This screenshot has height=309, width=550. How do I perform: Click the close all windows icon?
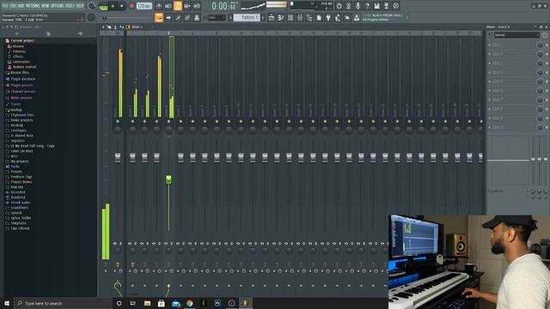pyautogui.click(x=347, y=17)
